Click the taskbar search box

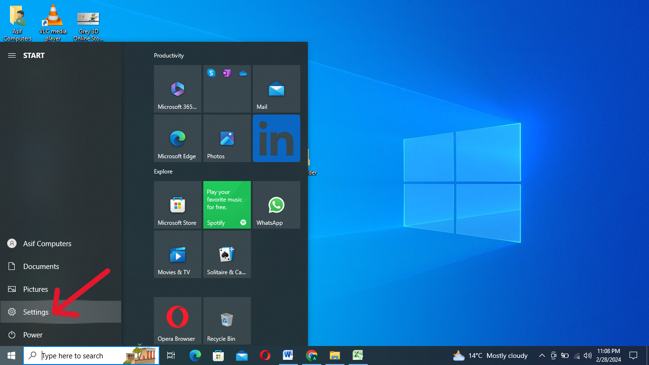point(81,355)
